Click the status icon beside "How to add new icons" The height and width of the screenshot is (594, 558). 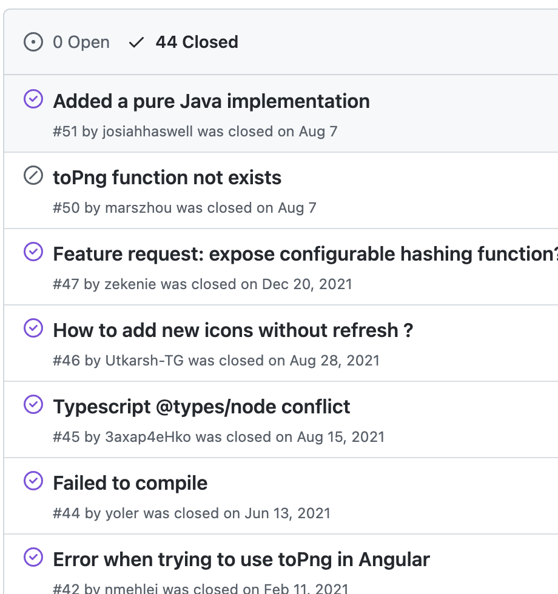(x=33, y=328)
